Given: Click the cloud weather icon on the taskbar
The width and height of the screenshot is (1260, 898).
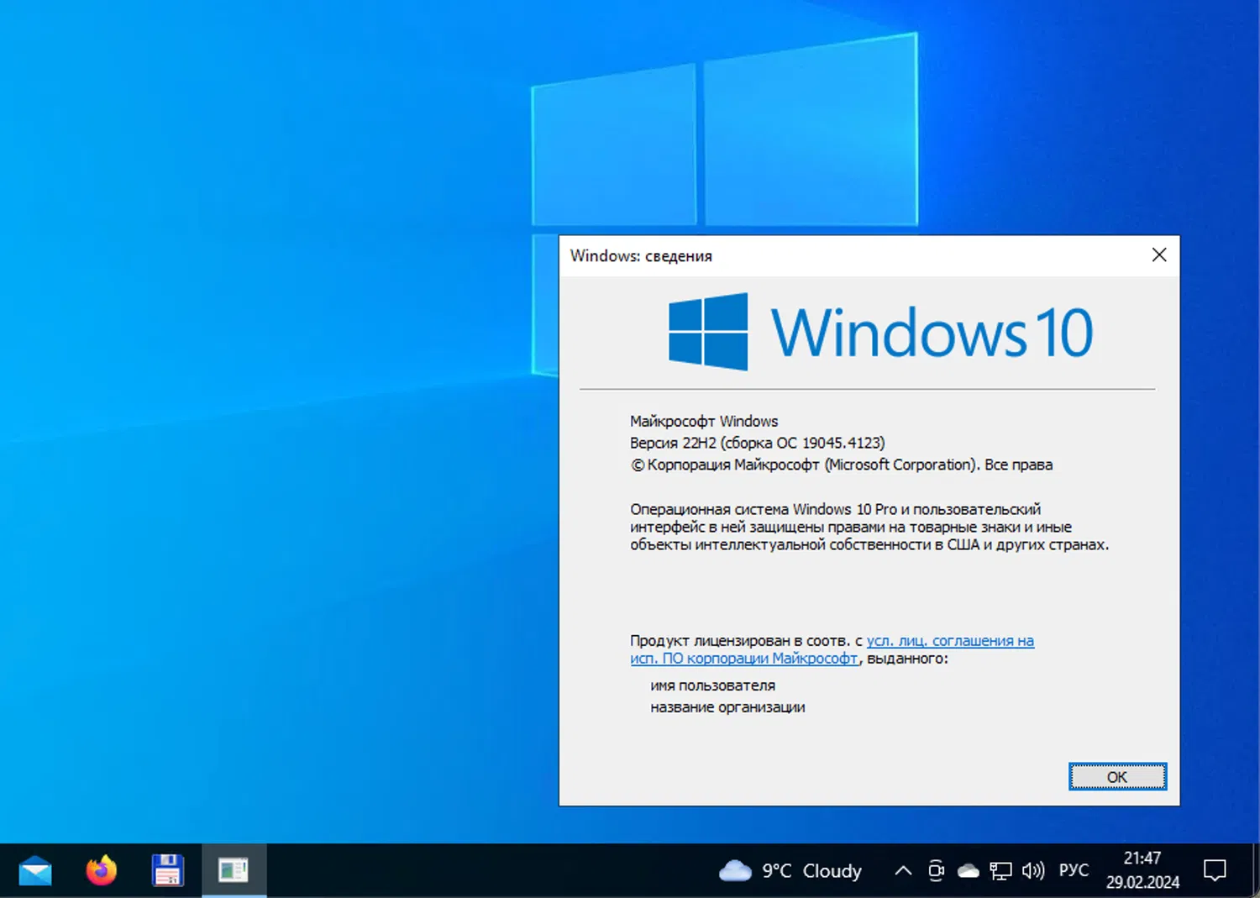Looking at the screenshot, I should click(x=735, y=871).
